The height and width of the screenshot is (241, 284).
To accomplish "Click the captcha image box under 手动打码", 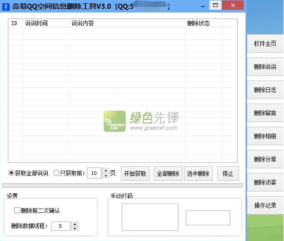I will point(150,217).
